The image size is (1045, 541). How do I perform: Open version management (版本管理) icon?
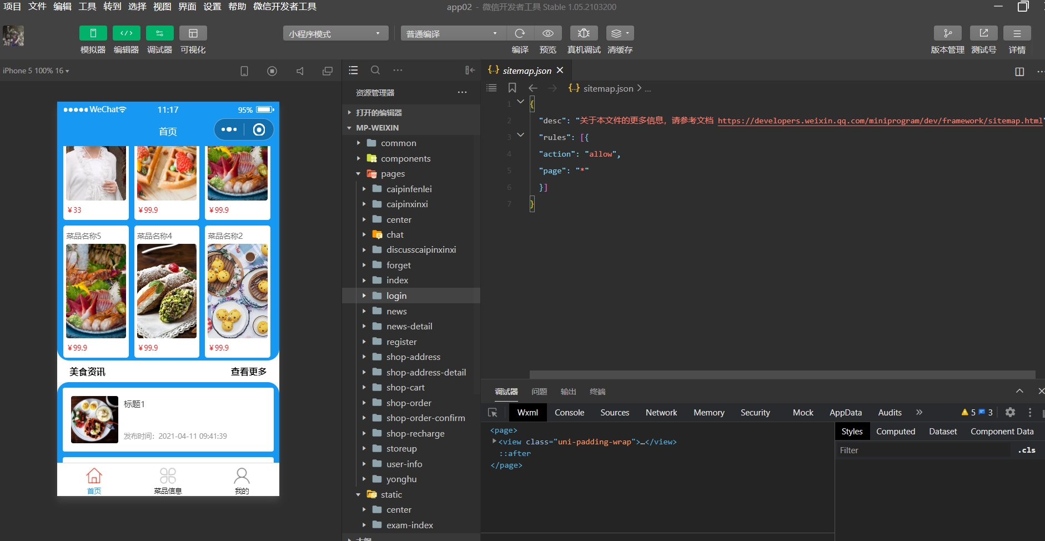(x=947, y=33)
